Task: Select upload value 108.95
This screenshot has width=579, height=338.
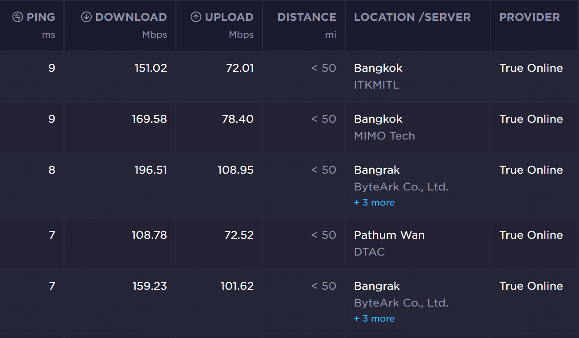Action: (235, 170)
